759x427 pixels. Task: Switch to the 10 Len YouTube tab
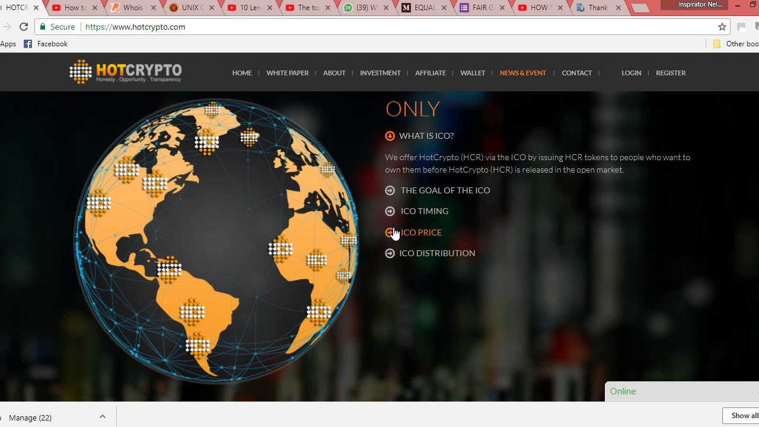point(248,8)
